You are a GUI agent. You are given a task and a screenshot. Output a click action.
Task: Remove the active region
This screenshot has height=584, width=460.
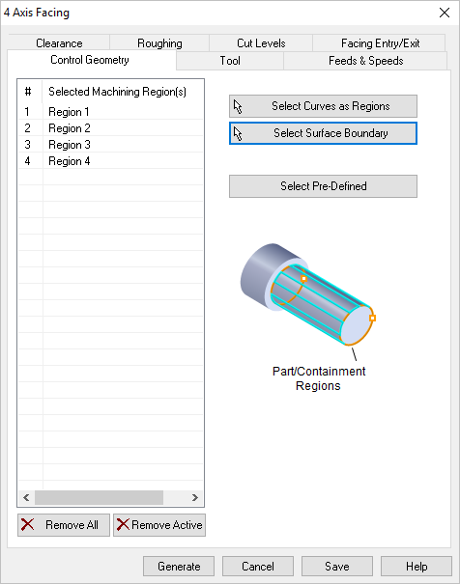[159, 525]
